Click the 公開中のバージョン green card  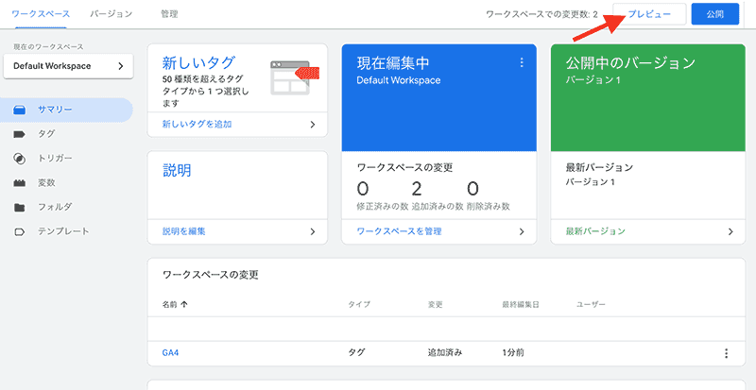pos(648,97)
